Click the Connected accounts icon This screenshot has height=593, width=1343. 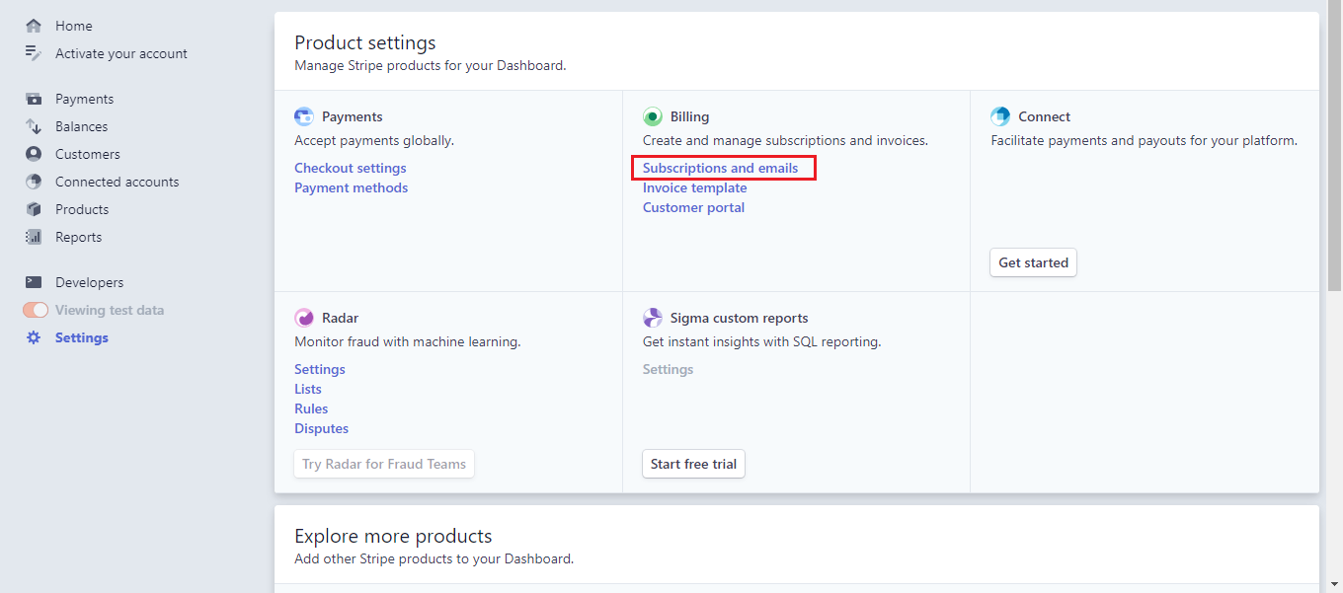pos(34,182)
